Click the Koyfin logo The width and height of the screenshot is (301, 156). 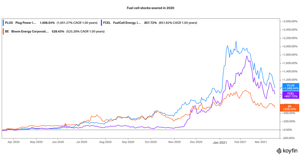pos(287,151)
